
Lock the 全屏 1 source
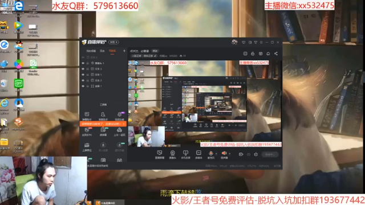tap(88, 86)
